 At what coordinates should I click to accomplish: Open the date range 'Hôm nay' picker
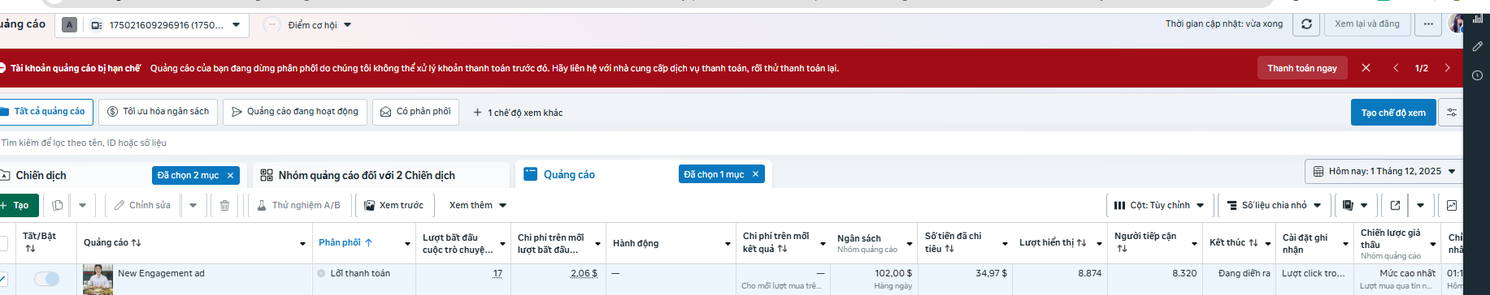(x=1384, y=171)
